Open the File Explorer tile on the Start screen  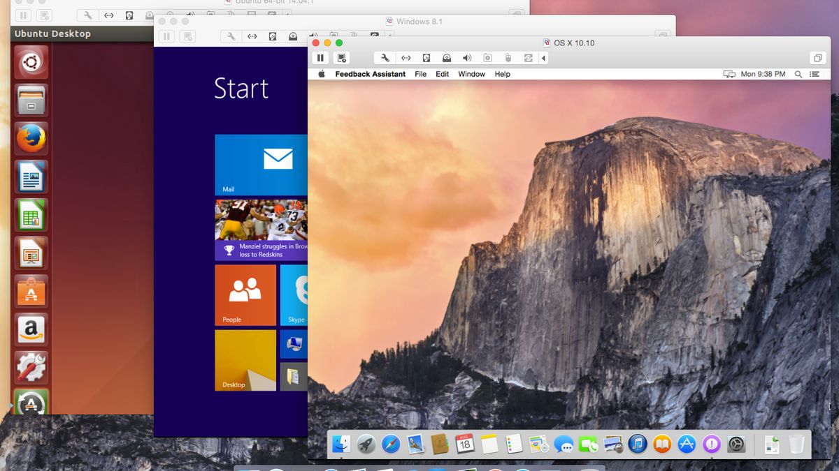tap(294, 376)
